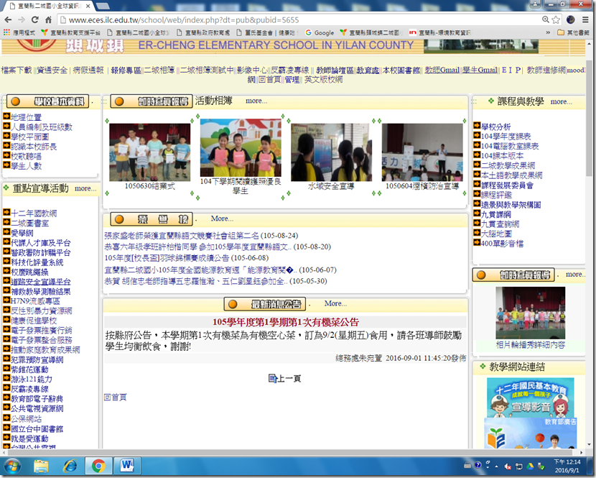
Task: Click the globe extension icon beside the star
Action: click(571, 20)
